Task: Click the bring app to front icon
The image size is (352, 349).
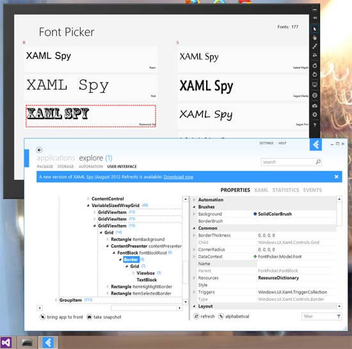Action: coord(42,317)
